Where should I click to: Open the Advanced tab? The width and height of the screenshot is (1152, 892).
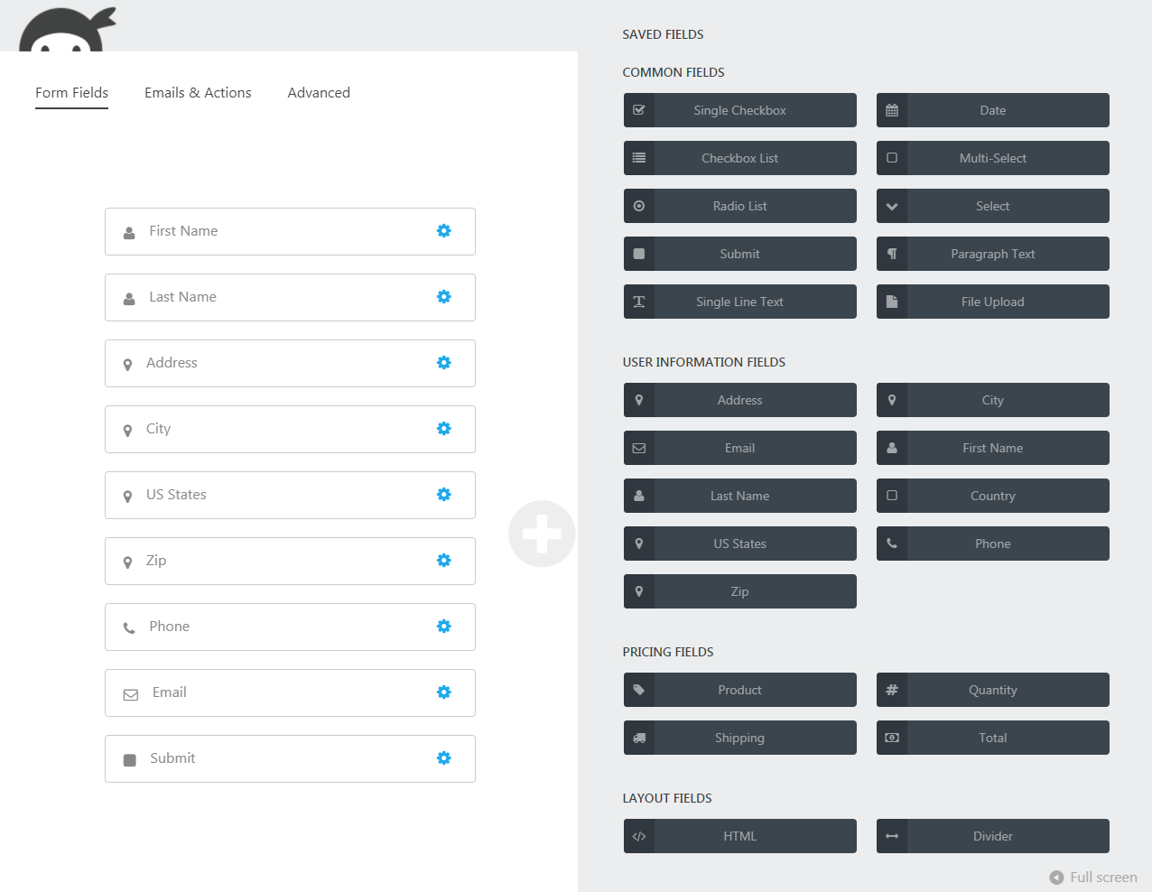point(319,93)
